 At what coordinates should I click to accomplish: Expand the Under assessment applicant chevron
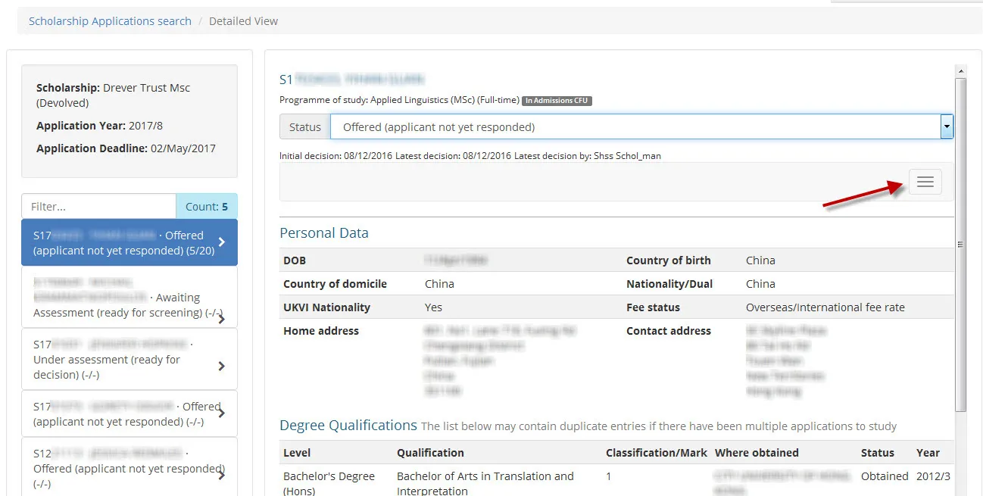tap(221, 366)
